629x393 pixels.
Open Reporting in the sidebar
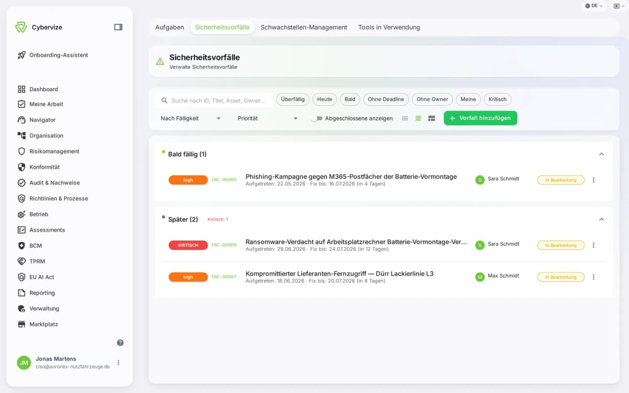point(42,292)
